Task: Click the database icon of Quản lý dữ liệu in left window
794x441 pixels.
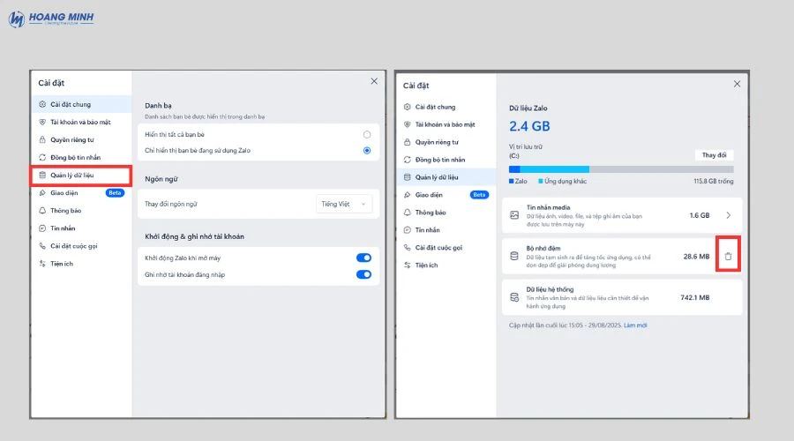Action: point(42,176)
